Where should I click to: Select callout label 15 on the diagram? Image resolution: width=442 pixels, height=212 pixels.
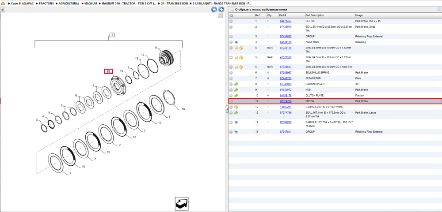[183, 109]
